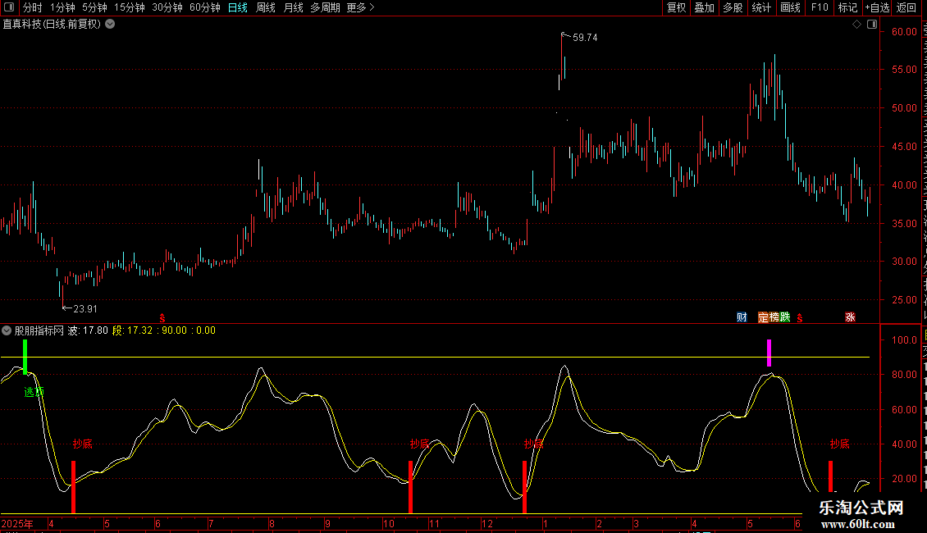The image size is (927, 533).
Task: Switch to 周线 weekly chart
Action: click(266, 7)
